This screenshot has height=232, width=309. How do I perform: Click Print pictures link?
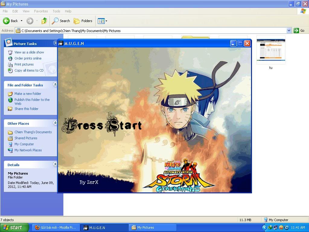(x=24, y=65)
